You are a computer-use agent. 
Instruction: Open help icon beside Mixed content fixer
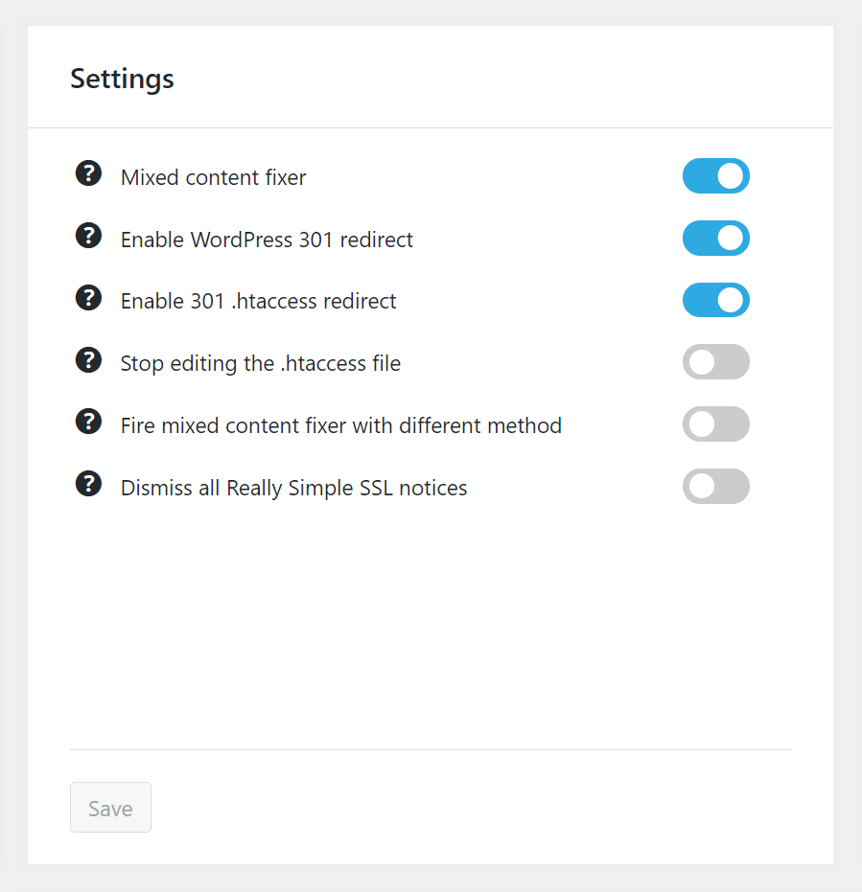[x=89, y=173]
